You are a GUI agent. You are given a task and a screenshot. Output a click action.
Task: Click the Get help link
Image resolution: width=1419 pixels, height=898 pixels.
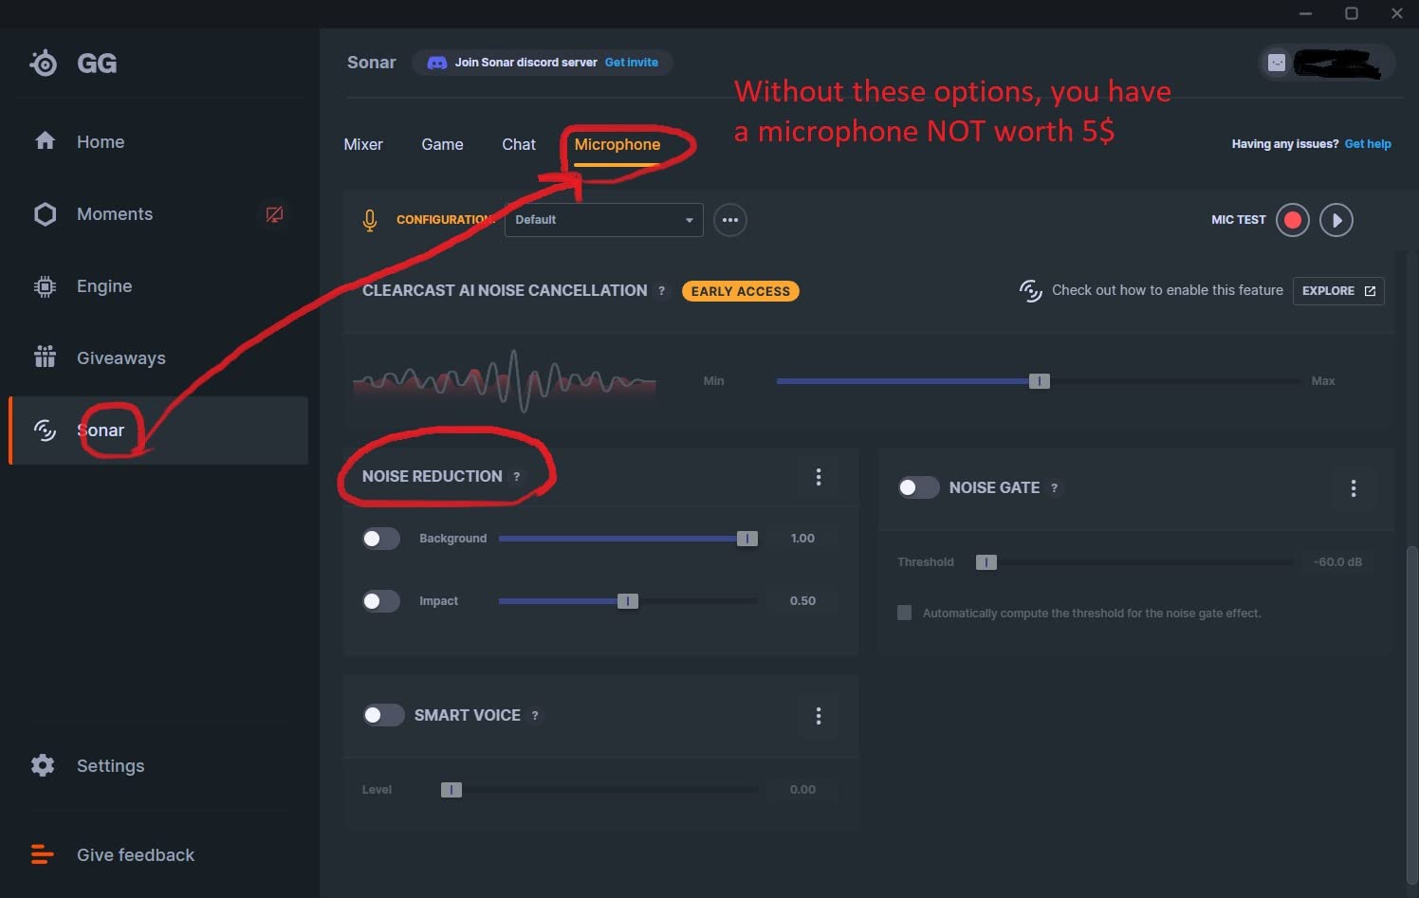(x=1368, y=144)
